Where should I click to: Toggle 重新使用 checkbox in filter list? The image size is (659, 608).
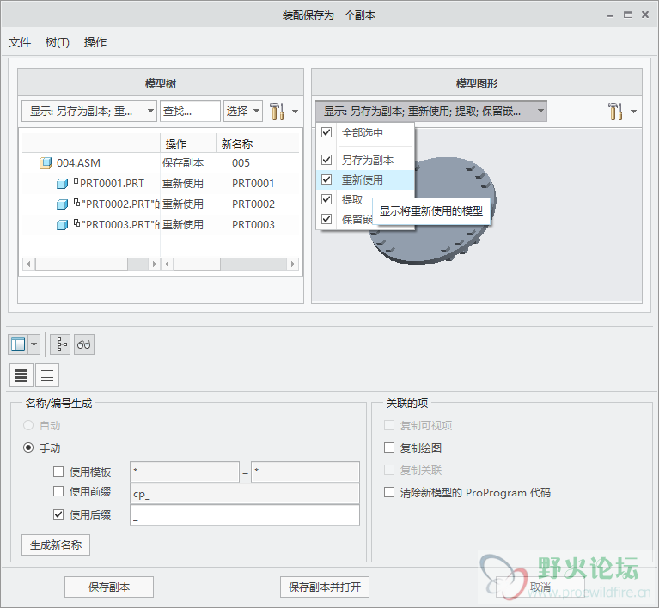coord(326,179)
